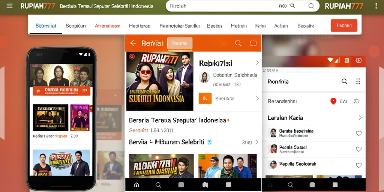Click the Ocborian Selebiatia name
The height and width of the screenshot is (192, 384).
coord(235,75)
